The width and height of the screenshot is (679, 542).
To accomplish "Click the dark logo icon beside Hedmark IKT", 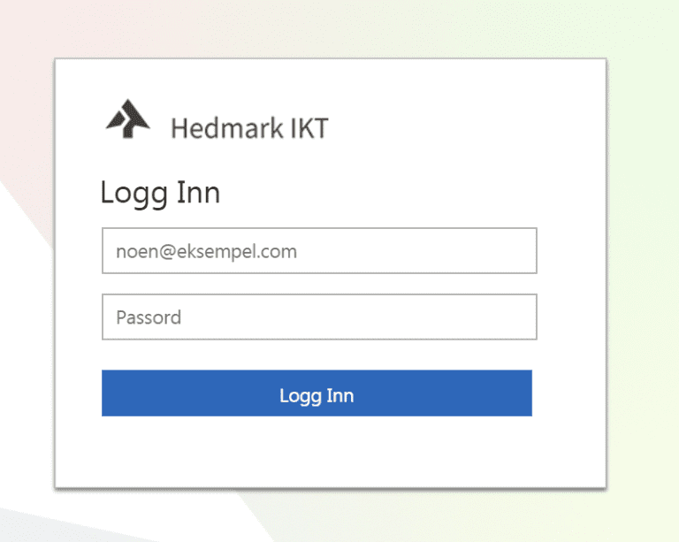I will click(x=127, y=119).
